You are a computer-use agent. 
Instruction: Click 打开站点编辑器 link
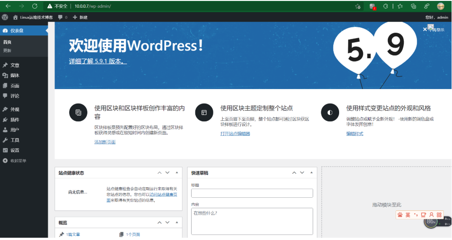click(x=235, y=134)
